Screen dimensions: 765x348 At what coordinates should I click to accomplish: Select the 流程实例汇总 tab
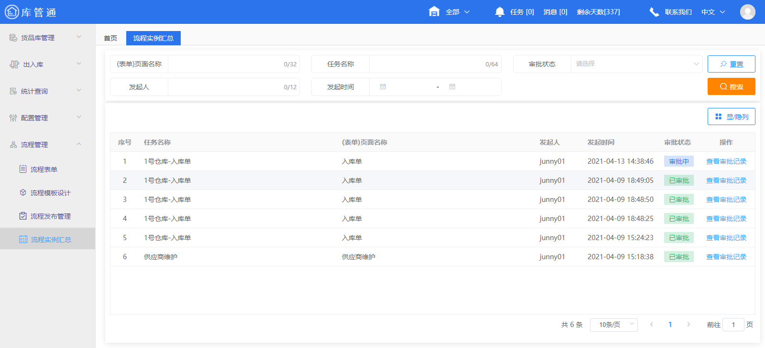tap(153, 38)
